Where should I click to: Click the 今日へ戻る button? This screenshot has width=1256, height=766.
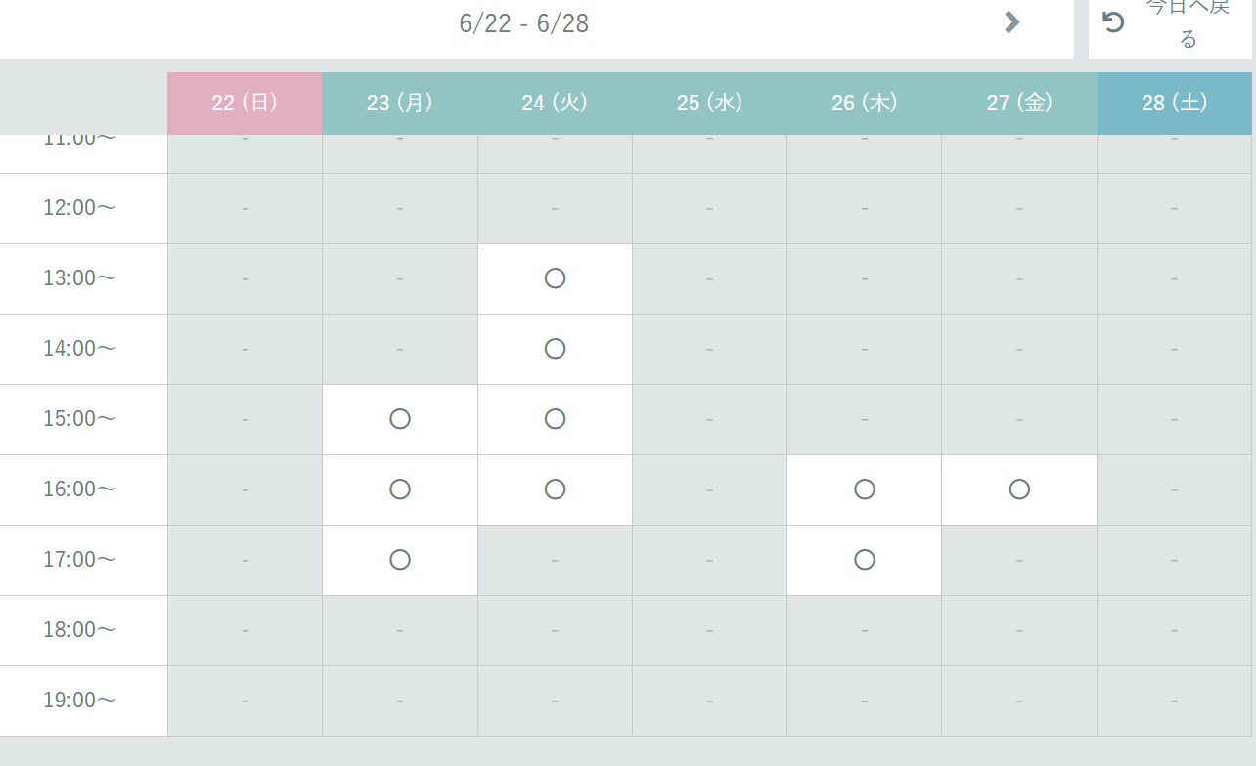point(1170,24)
